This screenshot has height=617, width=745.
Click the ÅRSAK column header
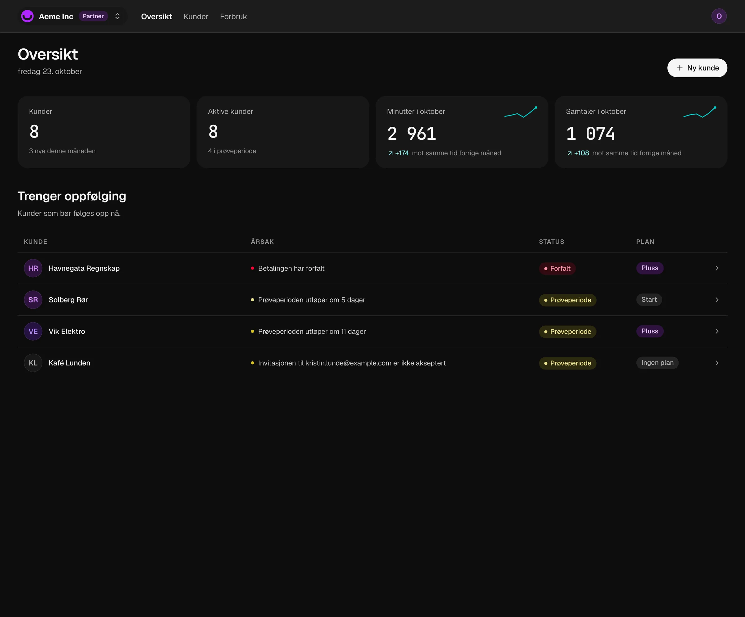tap(262, 242)
